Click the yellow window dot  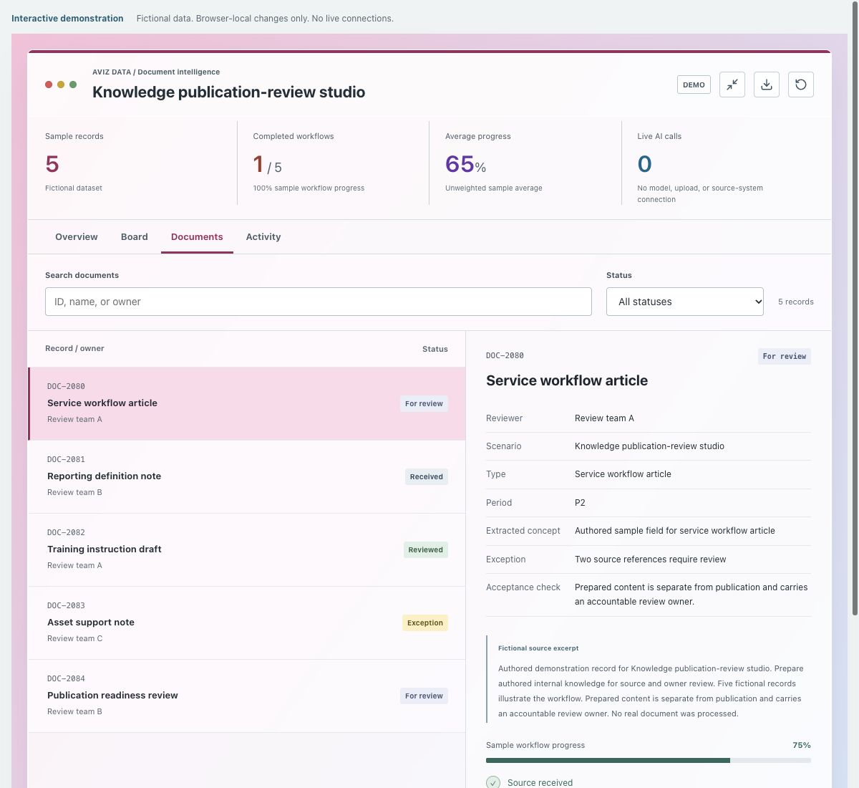click(61, 85)
